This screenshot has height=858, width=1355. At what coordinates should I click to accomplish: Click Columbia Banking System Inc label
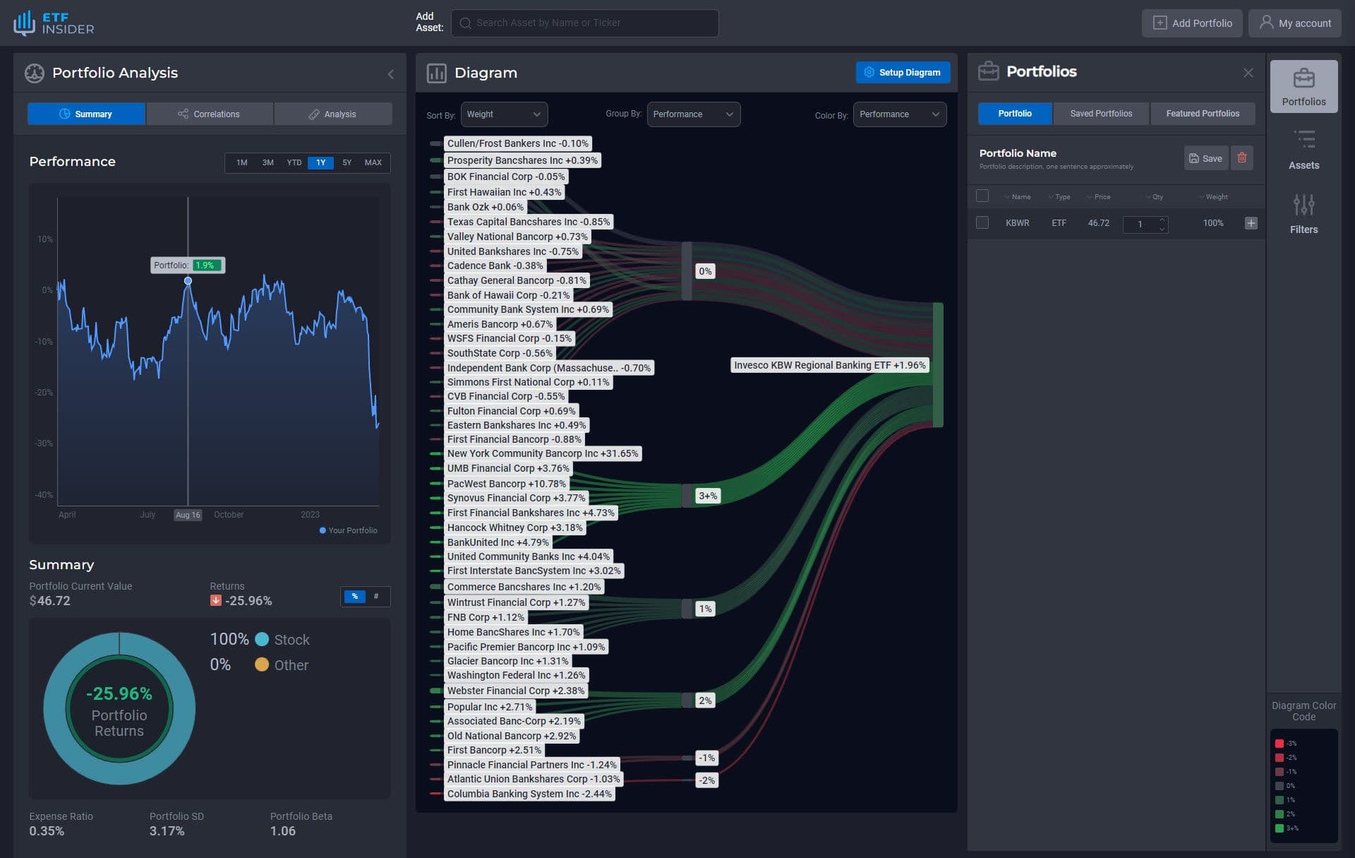point(529,794)
